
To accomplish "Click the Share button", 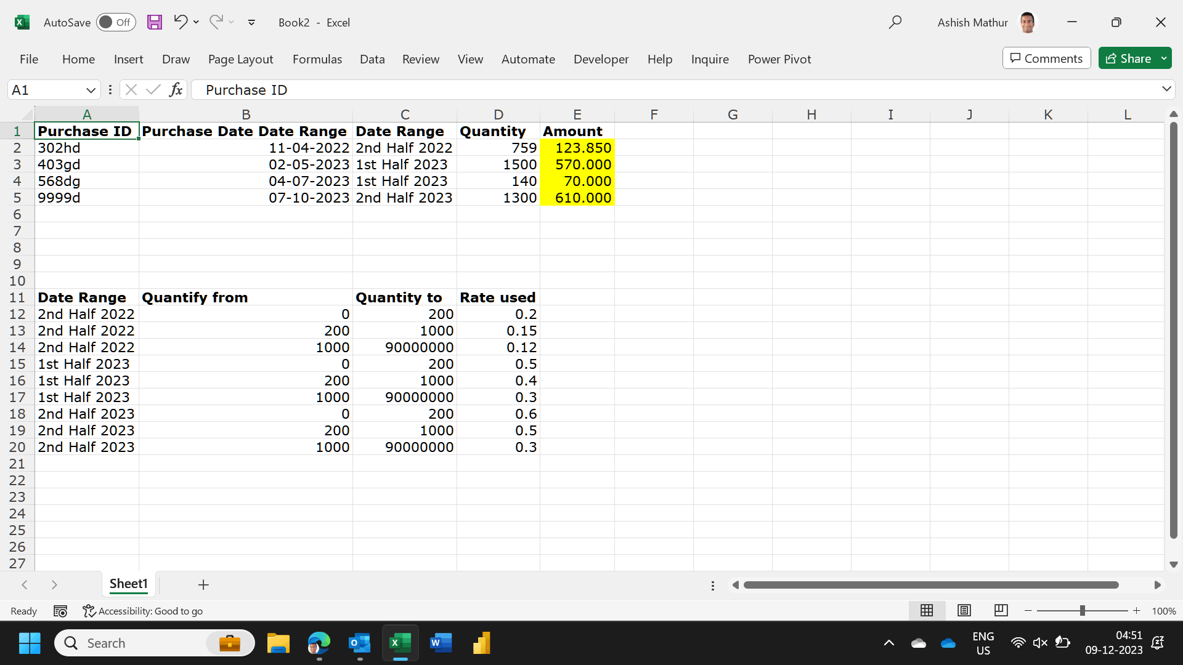I will pyautogui.click(x=1129, y=58).
